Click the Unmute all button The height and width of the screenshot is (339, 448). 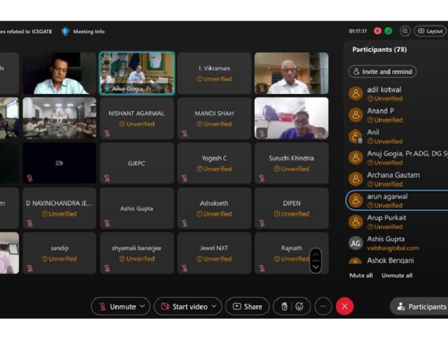tap(397, 275)
